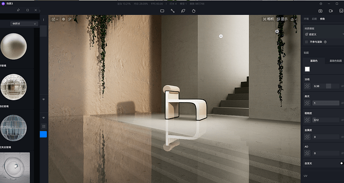
Task: Toggle the 自发光 emissive switch
Action: [342, 163]
